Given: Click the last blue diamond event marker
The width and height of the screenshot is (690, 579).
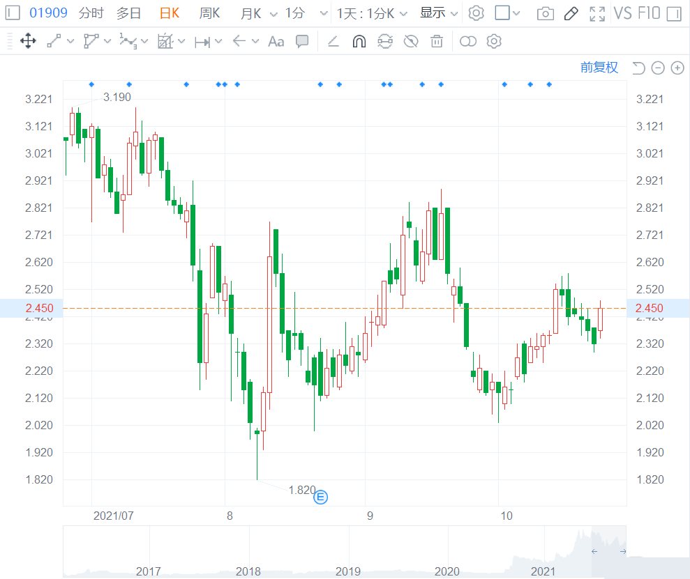Looking at the screenshot, I should coord(549,84).
